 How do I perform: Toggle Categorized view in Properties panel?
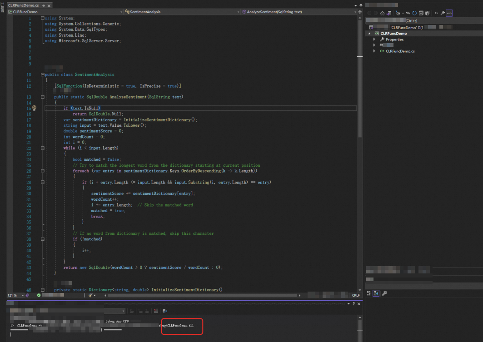[369, 293]
